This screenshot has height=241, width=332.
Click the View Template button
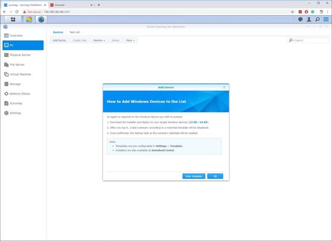[x=194, y=176]
